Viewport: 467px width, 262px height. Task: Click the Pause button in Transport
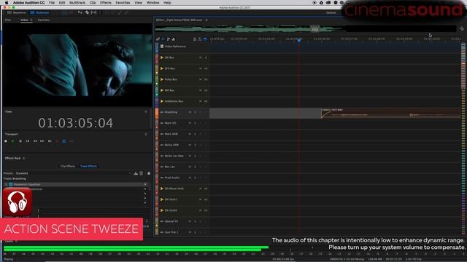tap(20, 141)
